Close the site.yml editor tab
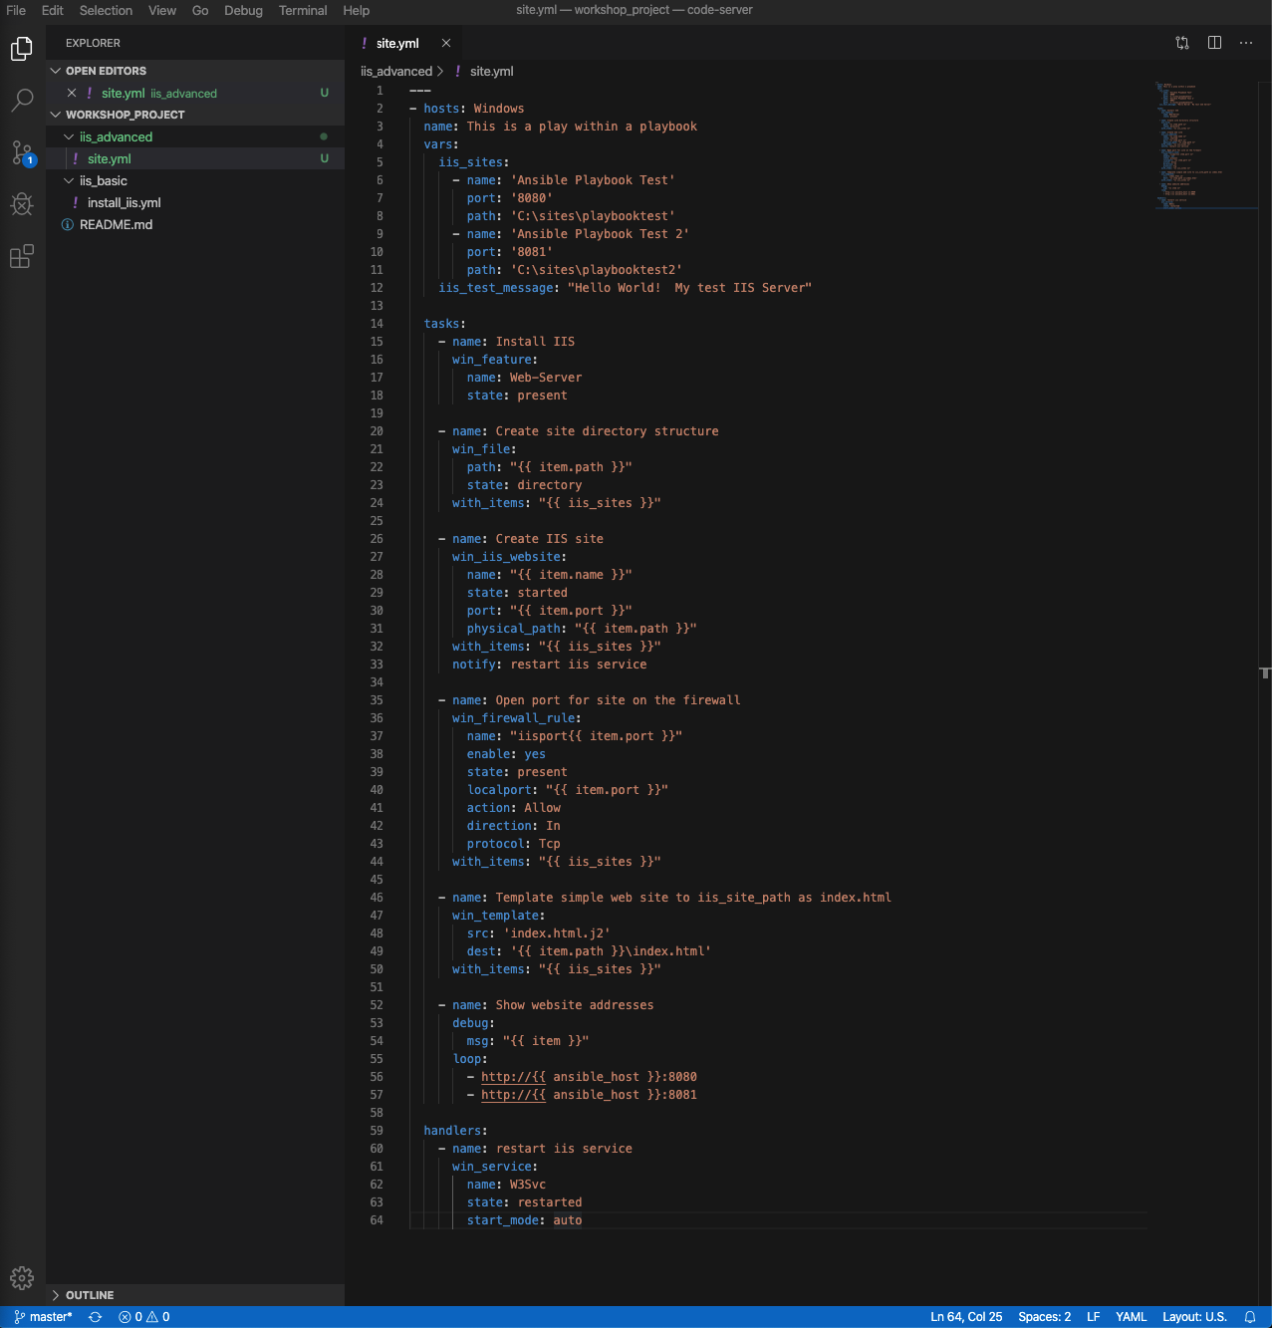This screenshot has width=1272, height=1328. click(x=446, y=43)
